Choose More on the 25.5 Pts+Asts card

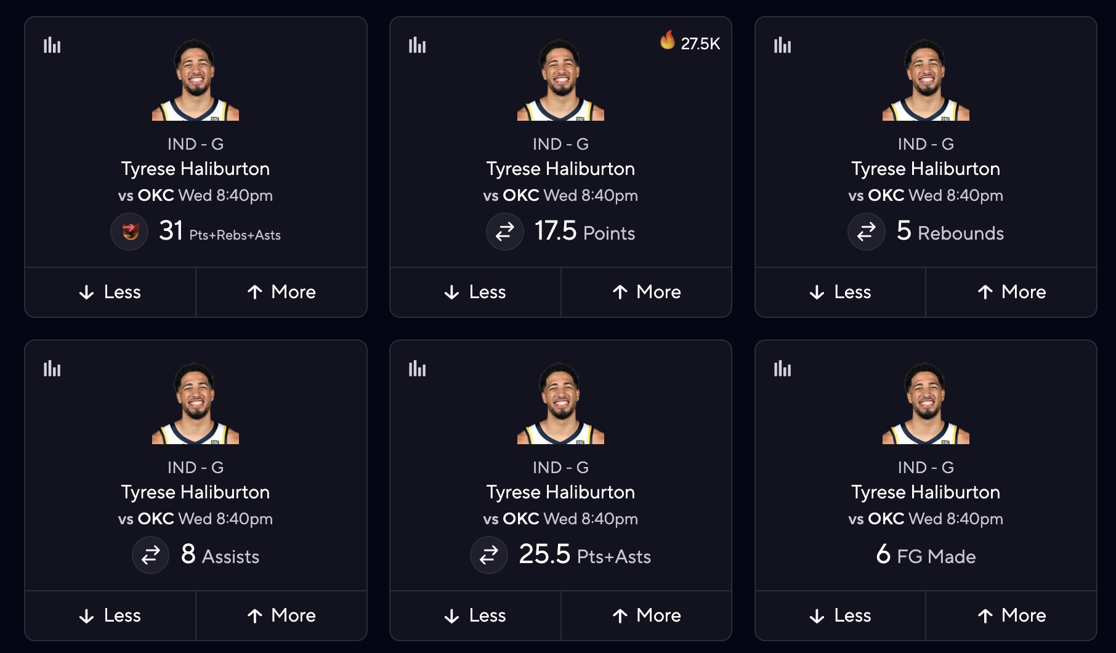647,615
